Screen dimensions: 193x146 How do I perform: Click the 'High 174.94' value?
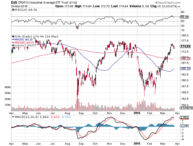pyautogui.click(x=83, y=6)
